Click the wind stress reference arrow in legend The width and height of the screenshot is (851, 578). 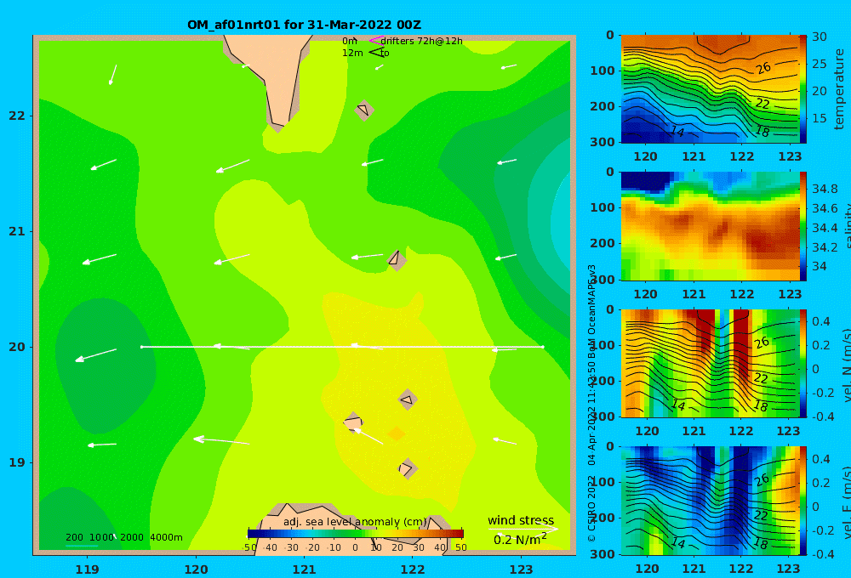[x=523, y=529]
